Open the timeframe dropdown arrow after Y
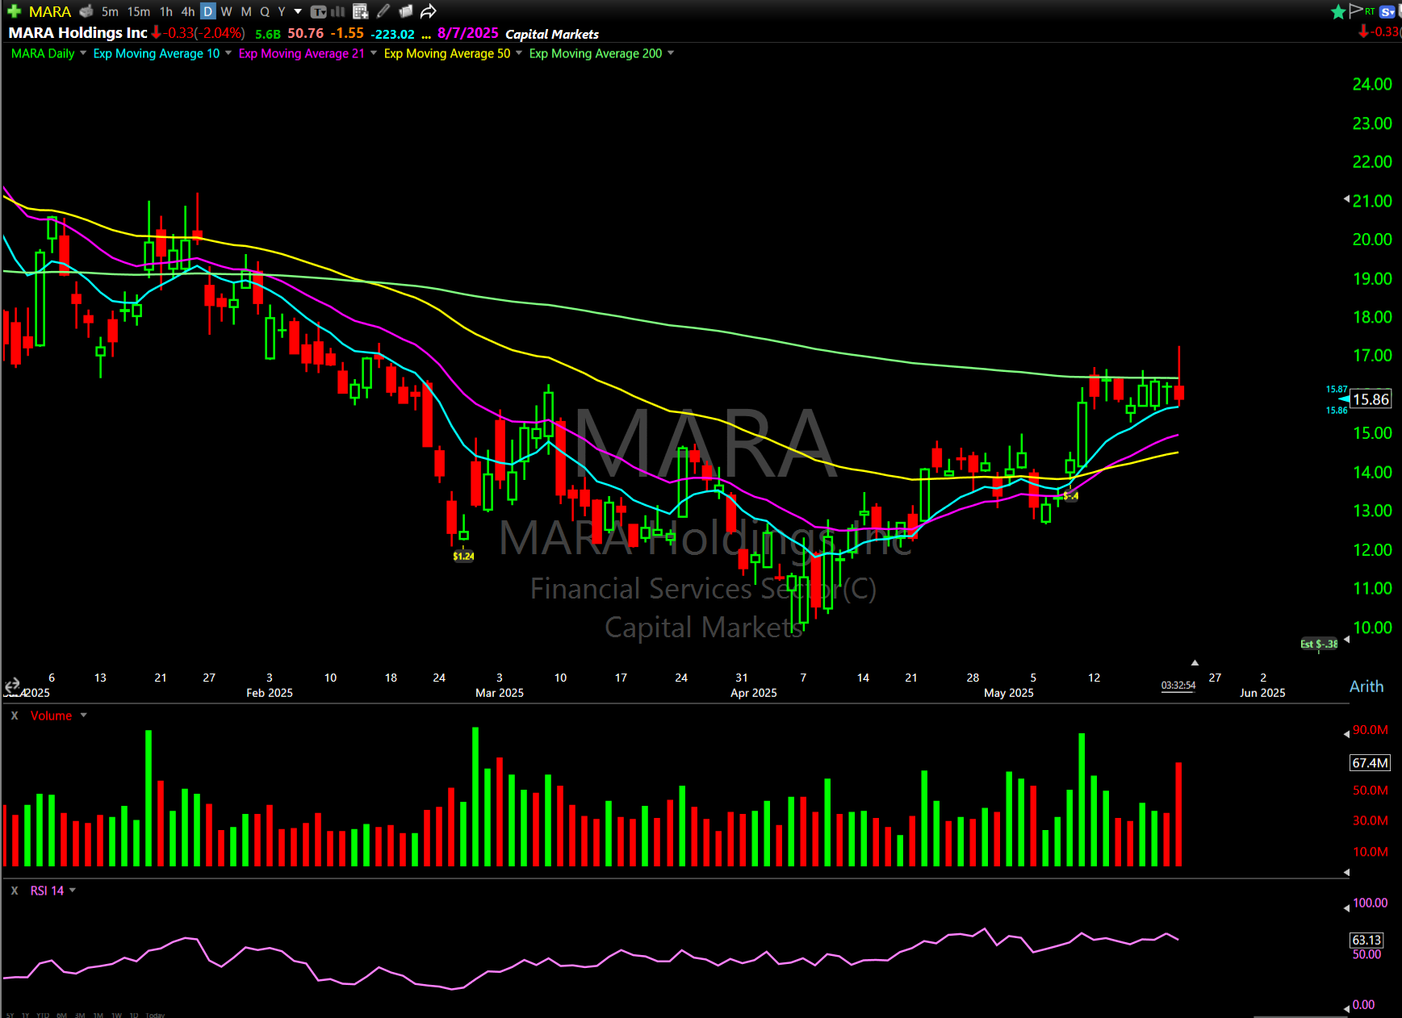The height and width of the screenshot is (1018, 1402). [298, 11]
